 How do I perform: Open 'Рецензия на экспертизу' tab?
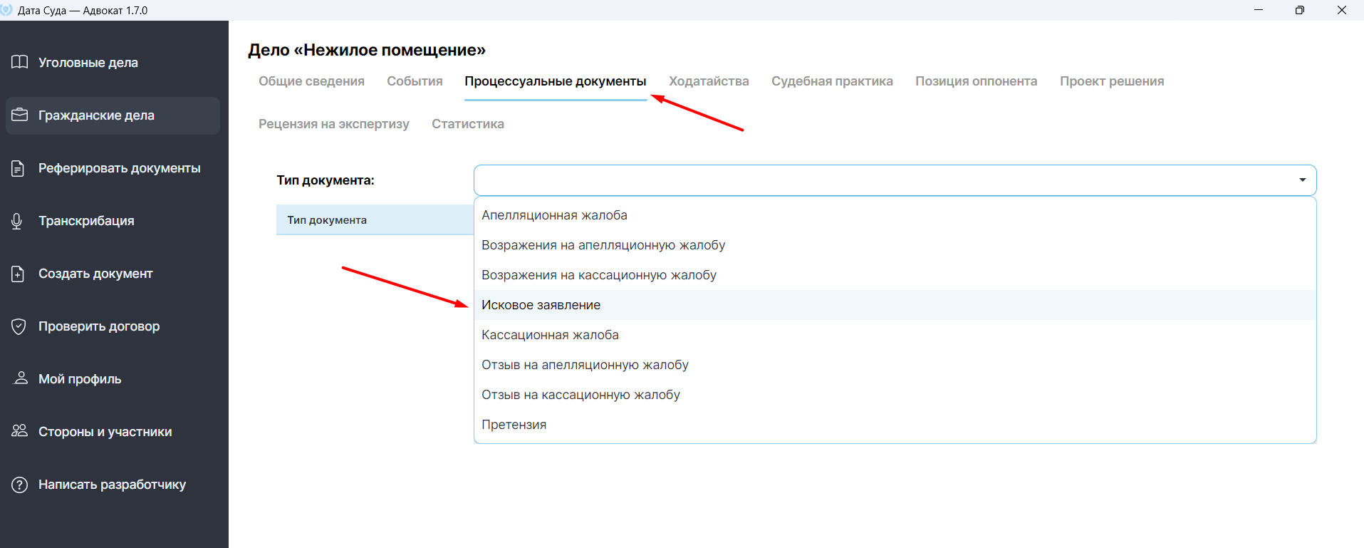(334, 124)
